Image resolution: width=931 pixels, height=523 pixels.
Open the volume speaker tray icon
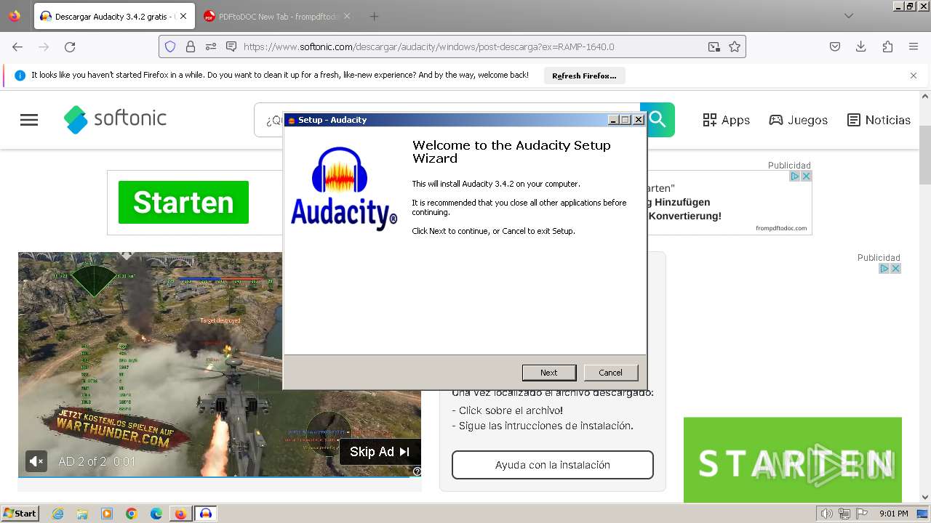827,514
